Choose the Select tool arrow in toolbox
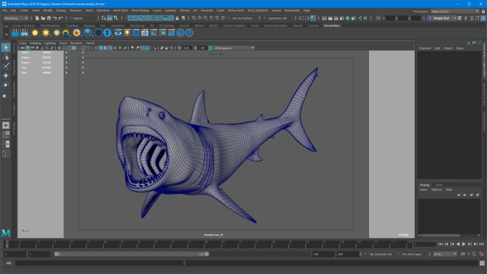Viewport: 487px width, 274px height. point(6,48)
